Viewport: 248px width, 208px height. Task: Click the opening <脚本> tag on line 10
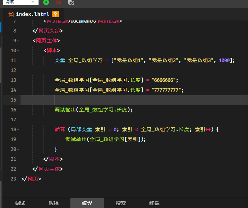[52, 50]
